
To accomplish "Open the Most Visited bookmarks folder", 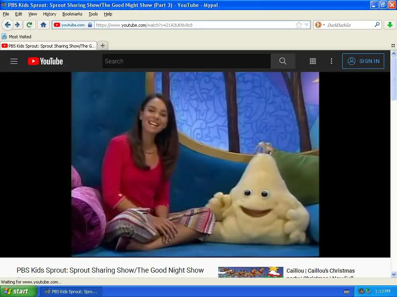I will click(x=17, y=37).
